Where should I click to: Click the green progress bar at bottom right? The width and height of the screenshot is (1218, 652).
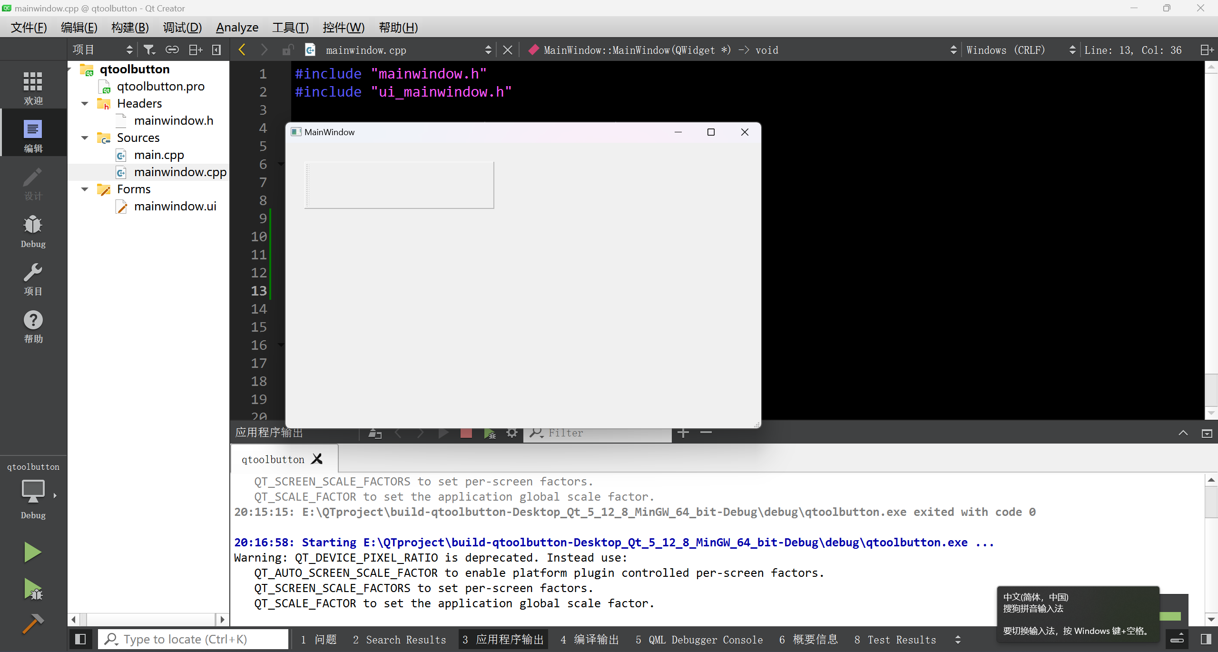point(1171,616)
